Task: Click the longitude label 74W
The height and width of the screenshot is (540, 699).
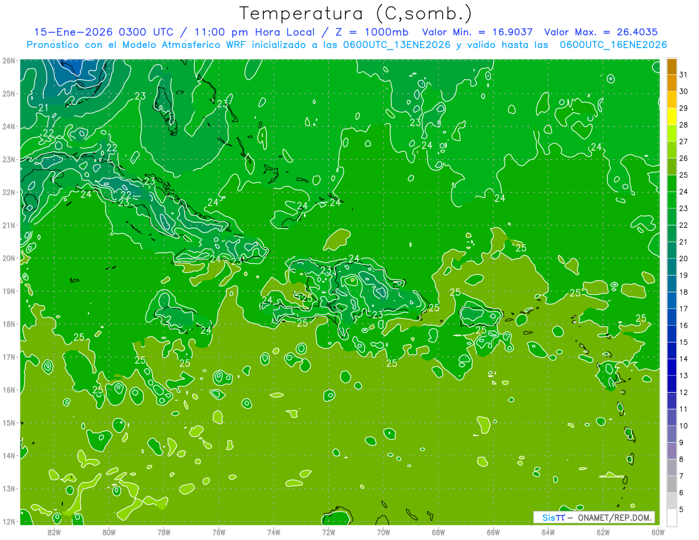Action: (274, 531)
